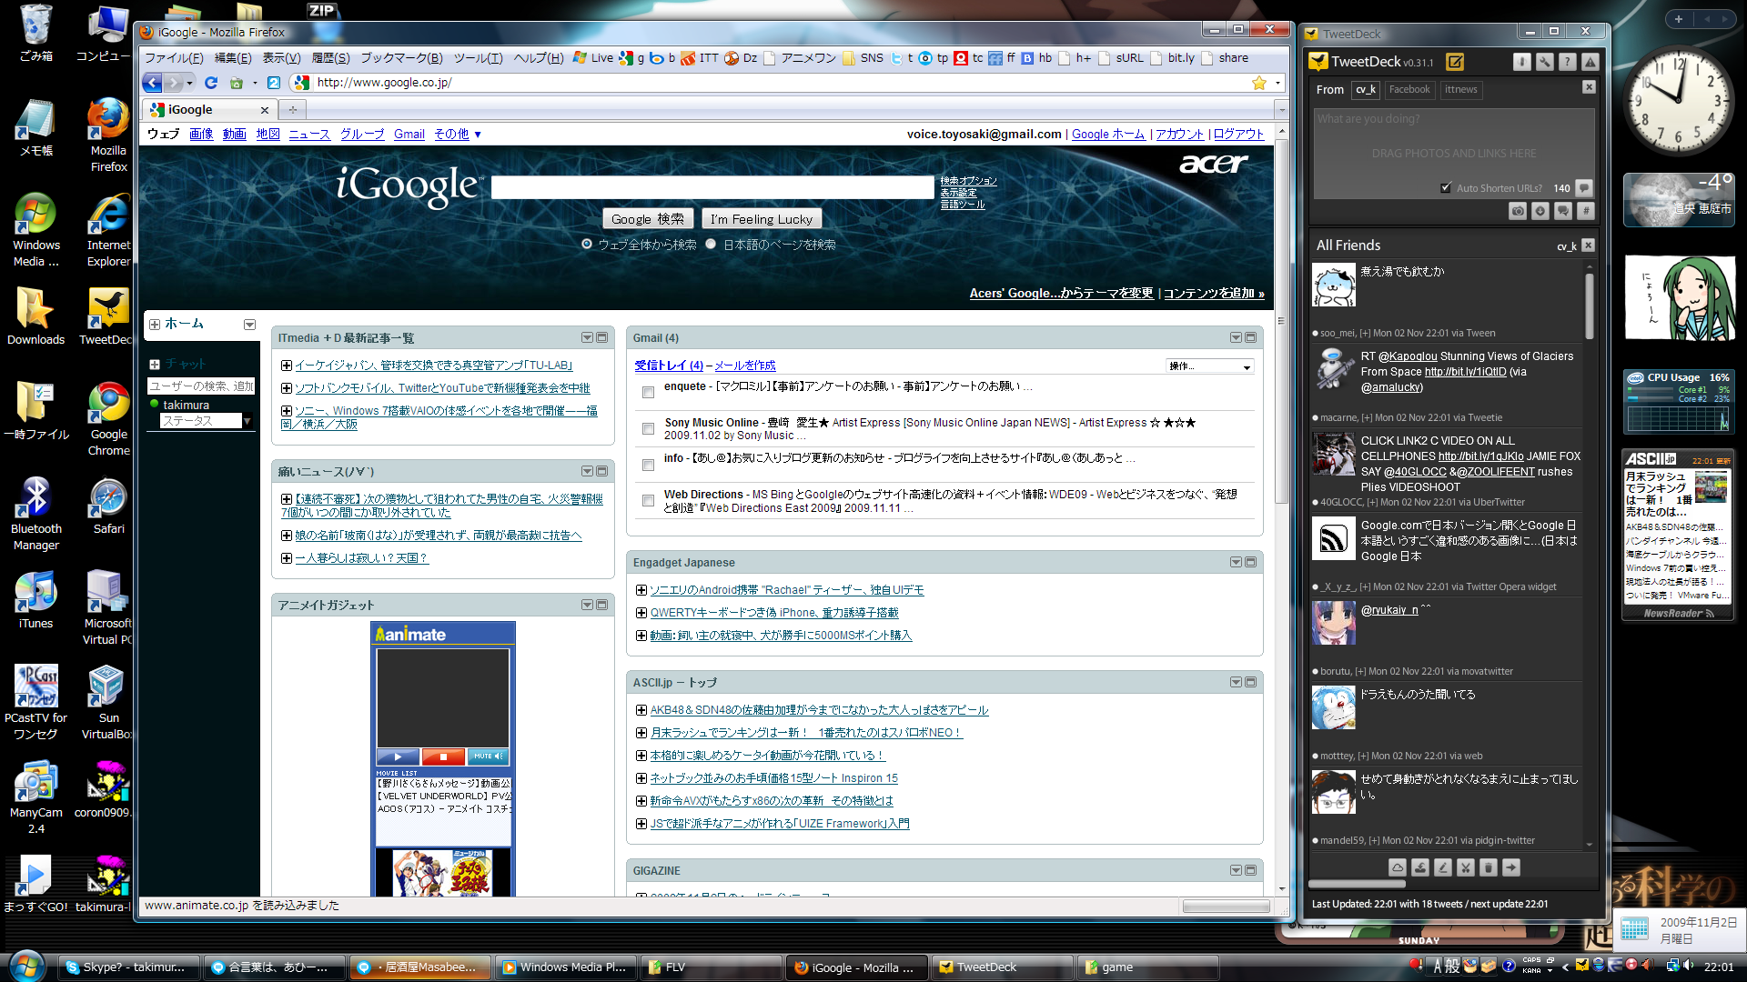Select the iGoogle browser tab

coord(209,109)
